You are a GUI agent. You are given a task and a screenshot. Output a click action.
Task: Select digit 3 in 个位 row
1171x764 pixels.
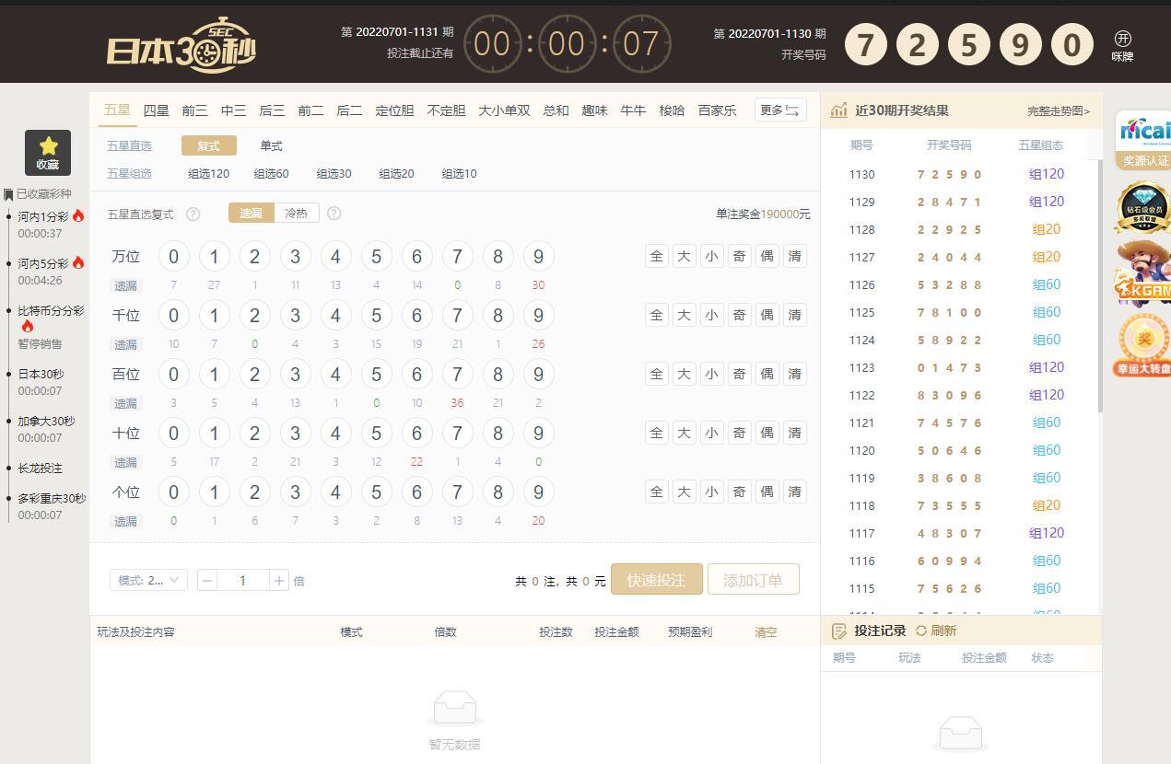pyautogui.click(x=295, y=492)
